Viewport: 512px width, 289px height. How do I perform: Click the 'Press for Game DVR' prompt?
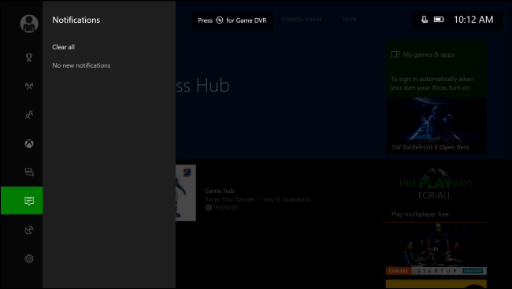232,20
